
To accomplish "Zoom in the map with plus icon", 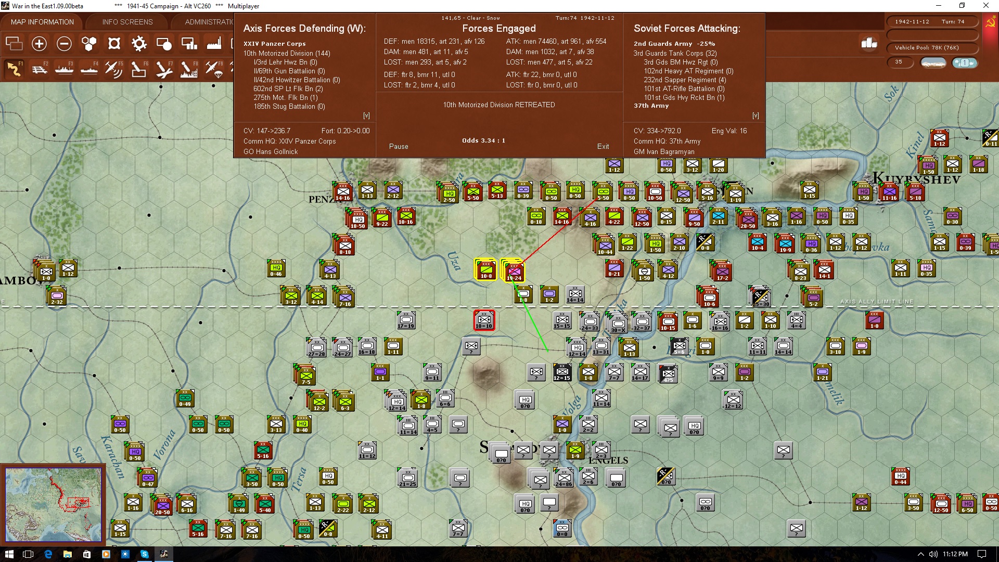I will point(39,44).
